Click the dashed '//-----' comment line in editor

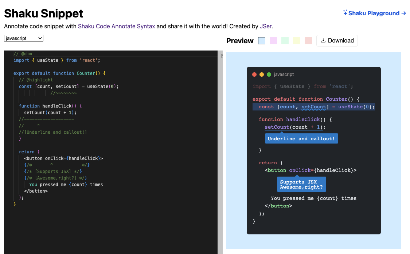point(46,119)
